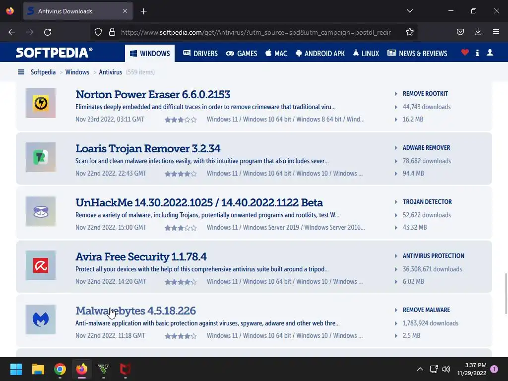Click '36,308,671 downloads' text
This screenshot has width=508, height=381.
[432, 269]
